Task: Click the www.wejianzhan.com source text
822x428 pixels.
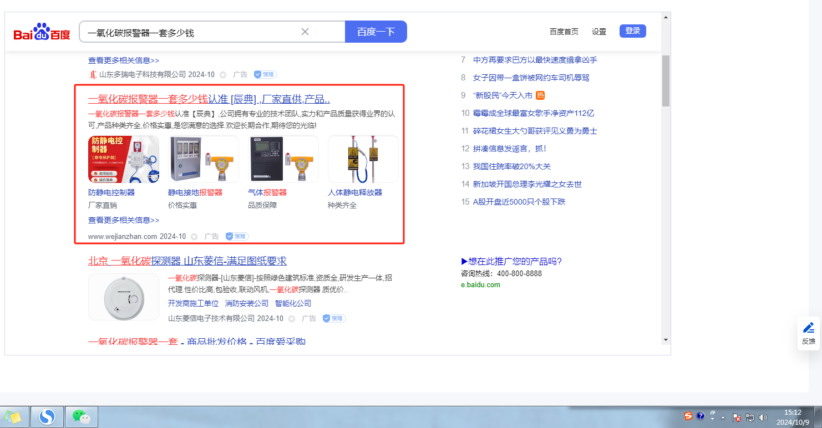Action: coord(123,236)
